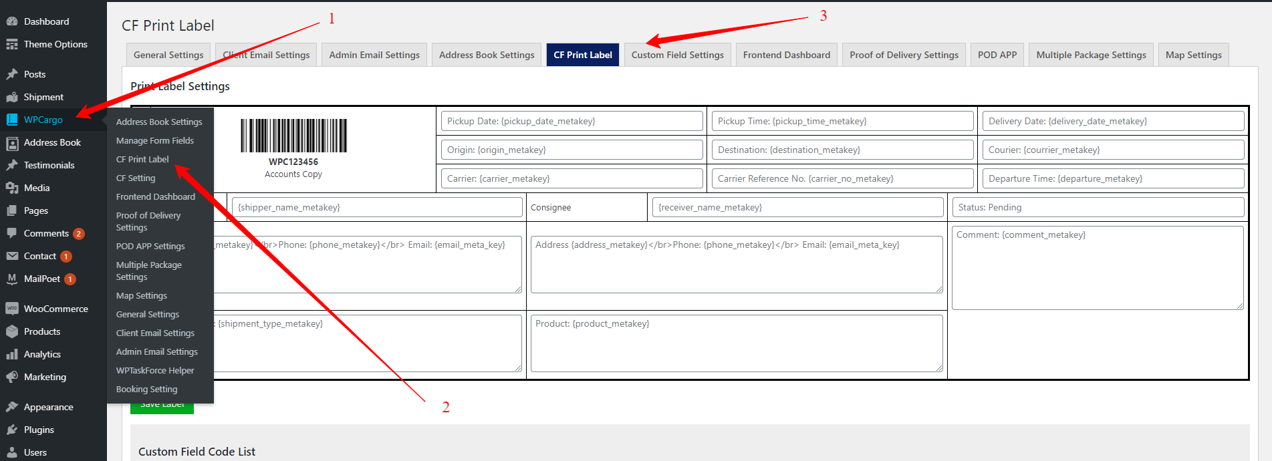Open POD APP Settings submenu item
Screen dimensions: 1272x461
(150, 246)
